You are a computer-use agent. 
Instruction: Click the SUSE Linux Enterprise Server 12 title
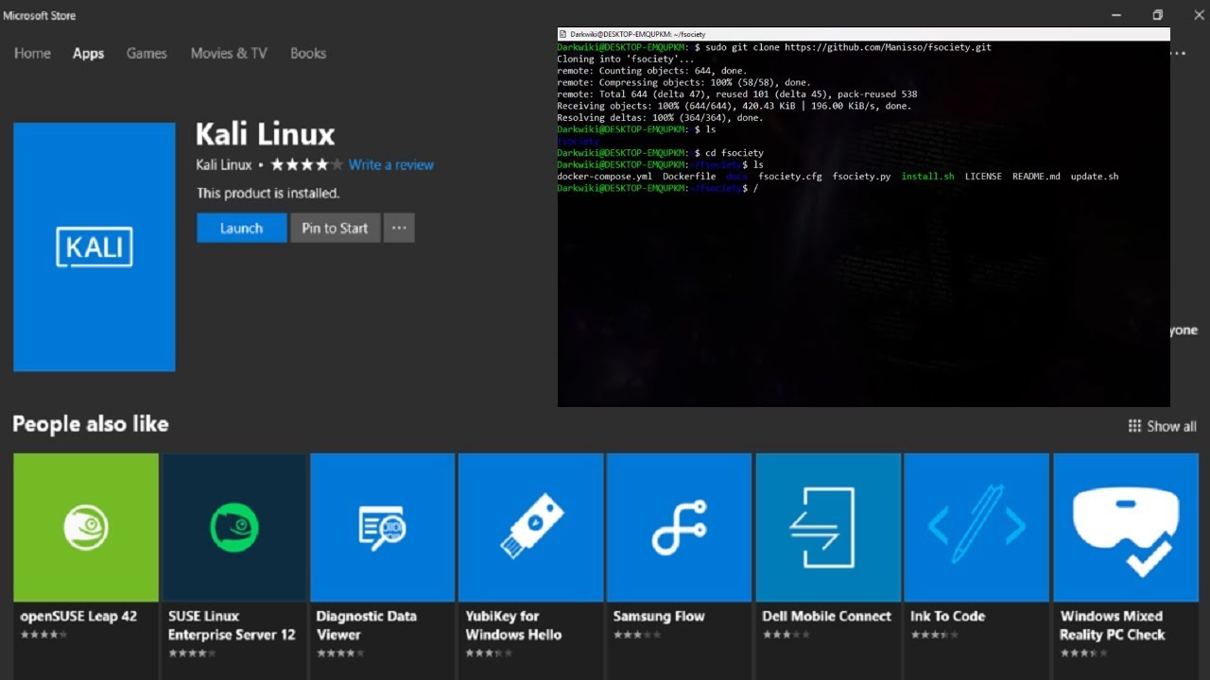pyautogui.click(x=232, y=625)
